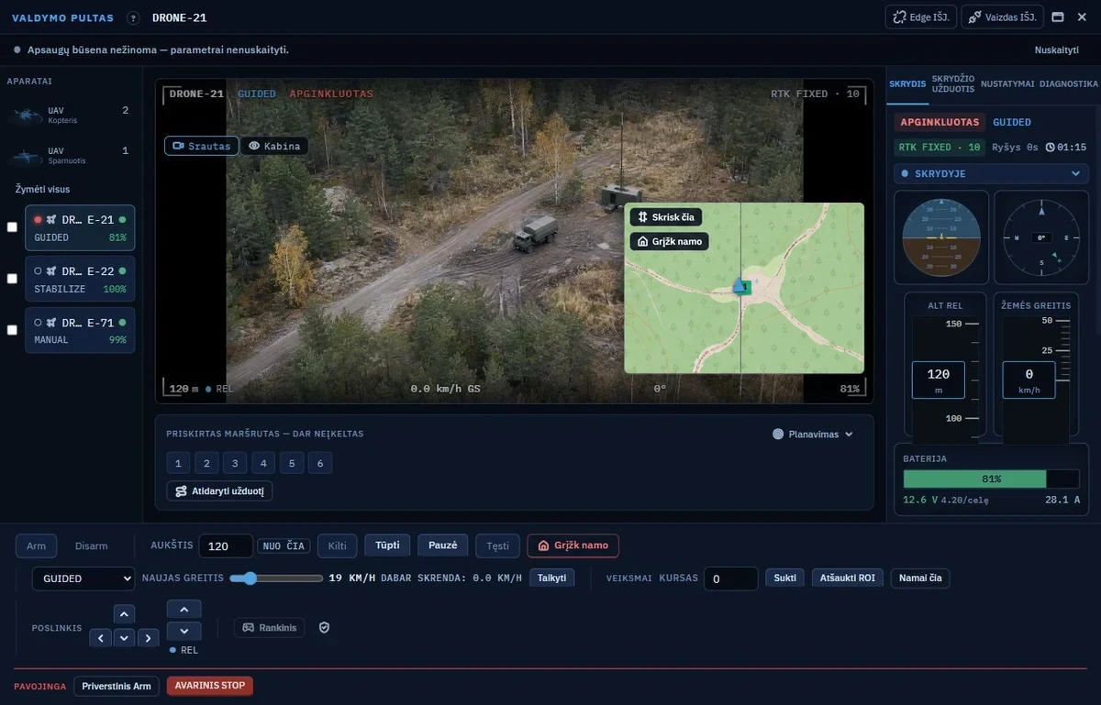Open the SKRYDŽIO UŽDUOTIS tab

[x=953, y=83]
